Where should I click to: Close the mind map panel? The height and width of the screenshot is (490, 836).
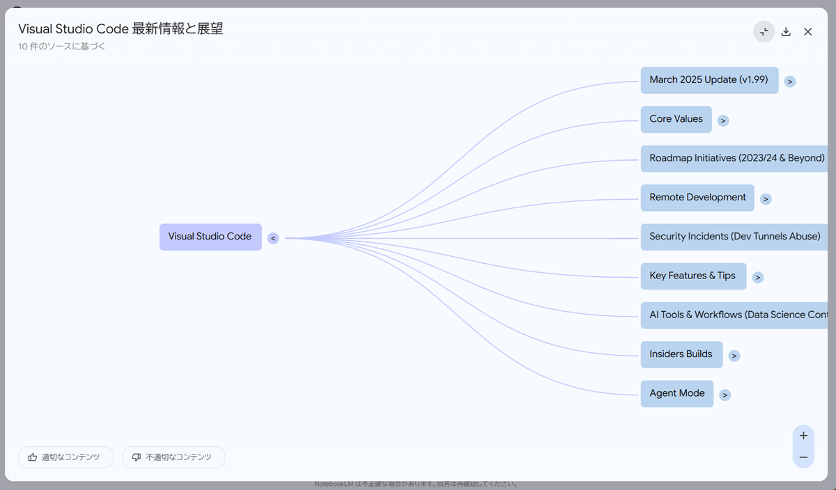pos(807,31)
